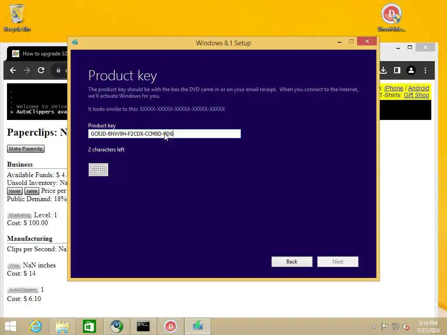Click the browser back arrow
The image size is (447, 335).
click(13, 70)
